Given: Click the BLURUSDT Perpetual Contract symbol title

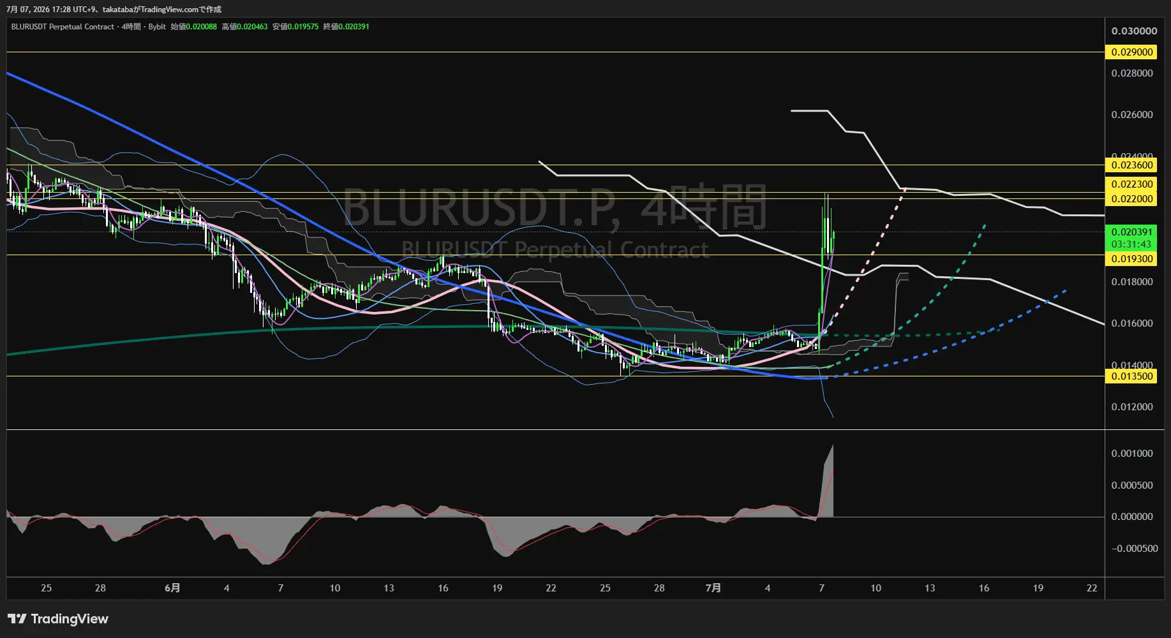Looking at the screenshot, I should click(63, 27).
